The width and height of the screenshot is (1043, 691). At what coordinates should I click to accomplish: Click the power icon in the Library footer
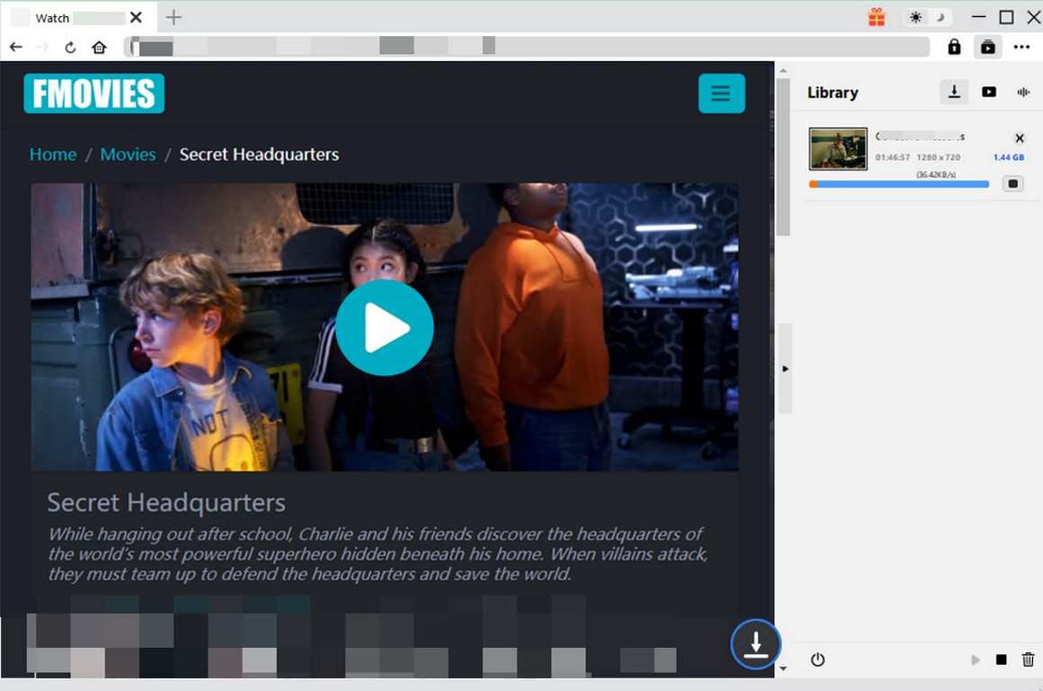(818, 660)
